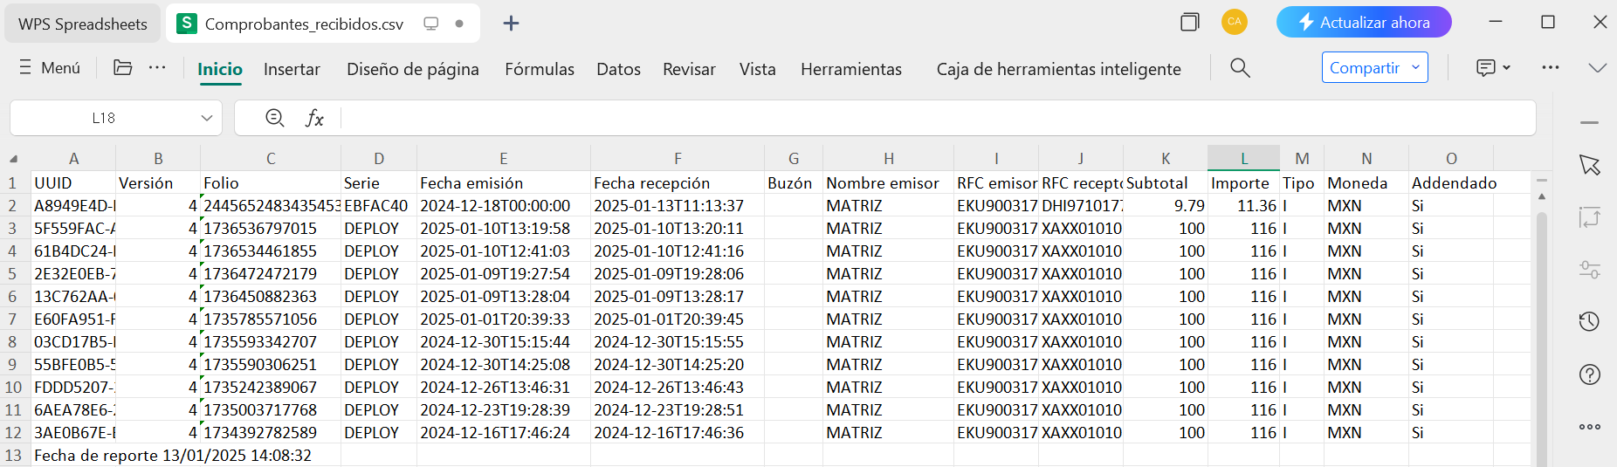The width and height of the screenshot is (1617, 467).
Task: Click the formula bar input field
Action: pos(934,118)
